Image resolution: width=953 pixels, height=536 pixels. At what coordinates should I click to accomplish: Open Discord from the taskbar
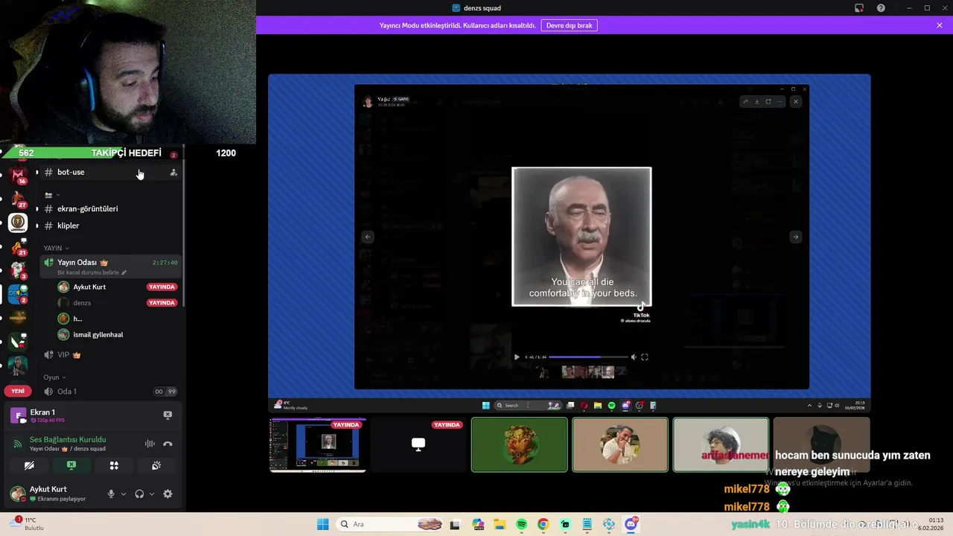[x=631, y=524]
